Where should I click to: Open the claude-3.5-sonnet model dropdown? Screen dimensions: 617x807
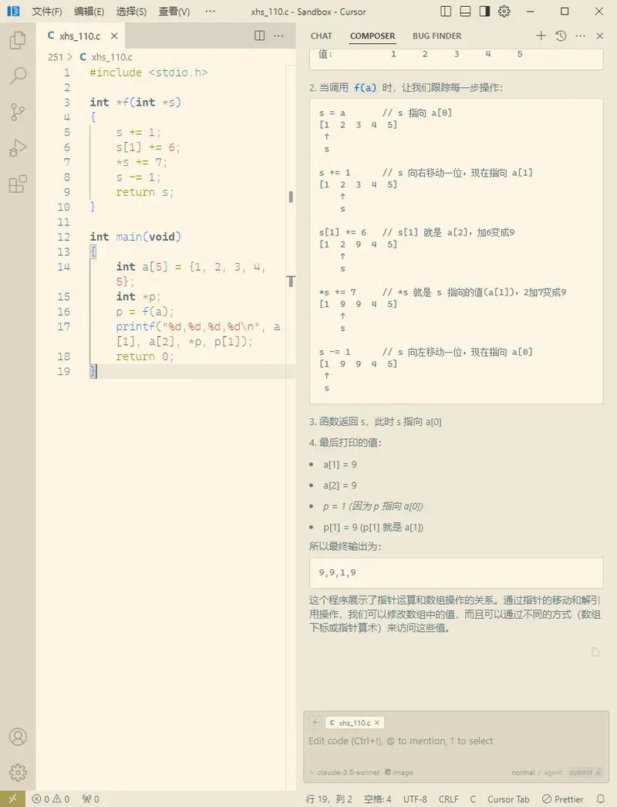(345, 772)
